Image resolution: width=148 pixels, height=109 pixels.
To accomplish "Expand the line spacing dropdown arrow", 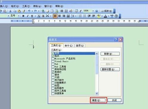I will 76,16.
